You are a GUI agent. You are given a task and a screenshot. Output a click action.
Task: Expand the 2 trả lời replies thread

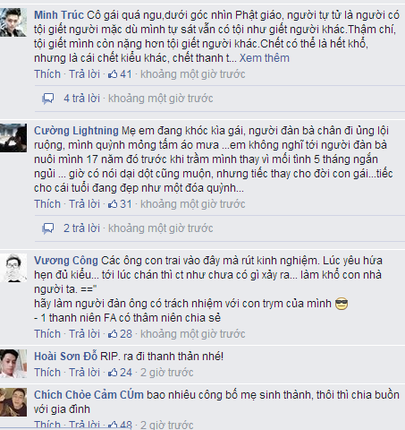point(81,228)
